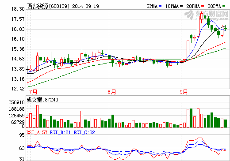Viewport: 230px width, 161px height.
Task: Click the 10PMA black legend swatch
Action: pyautogui.click(x=181, y=6)
